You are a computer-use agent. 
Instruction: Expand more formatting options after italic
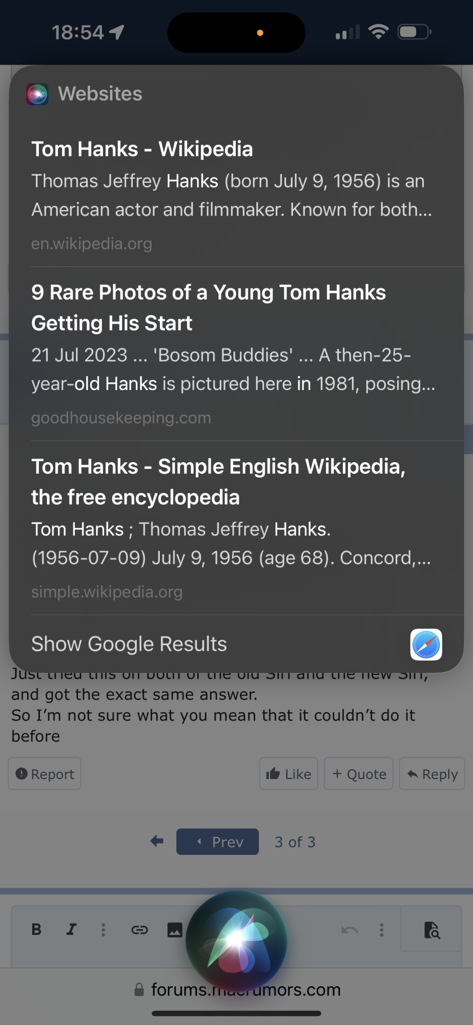pos(104,930)
